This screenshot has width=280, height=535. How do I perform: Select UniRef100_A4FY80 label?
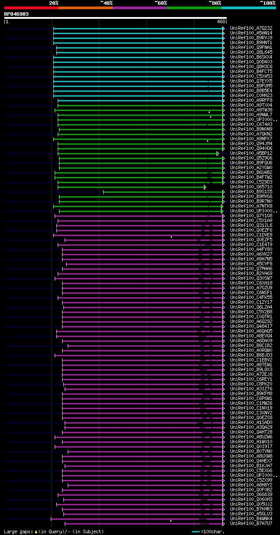pos(251,250)
